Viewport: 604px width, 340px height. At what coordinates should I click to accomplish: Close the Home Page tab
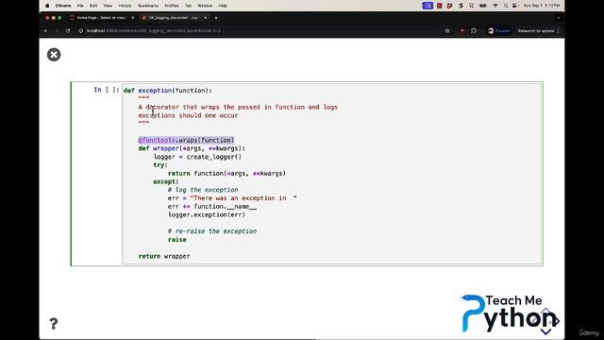[x=133, y=18]
